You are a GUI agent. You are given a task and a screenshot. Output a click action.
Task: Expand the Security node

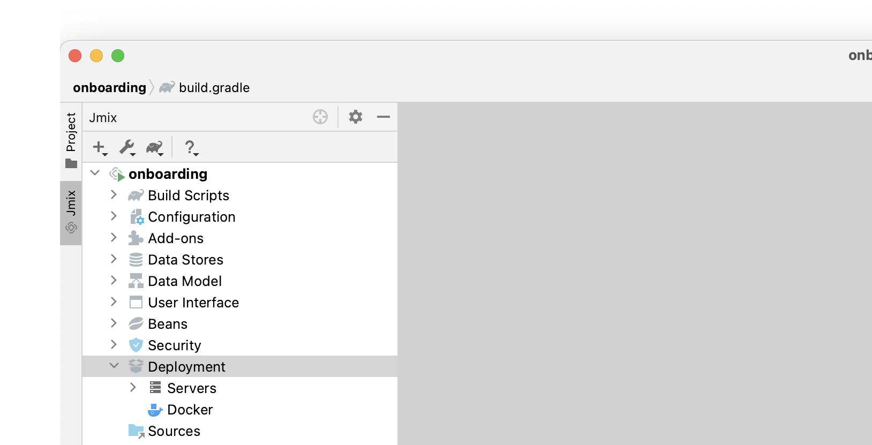(x=114, y=344)
